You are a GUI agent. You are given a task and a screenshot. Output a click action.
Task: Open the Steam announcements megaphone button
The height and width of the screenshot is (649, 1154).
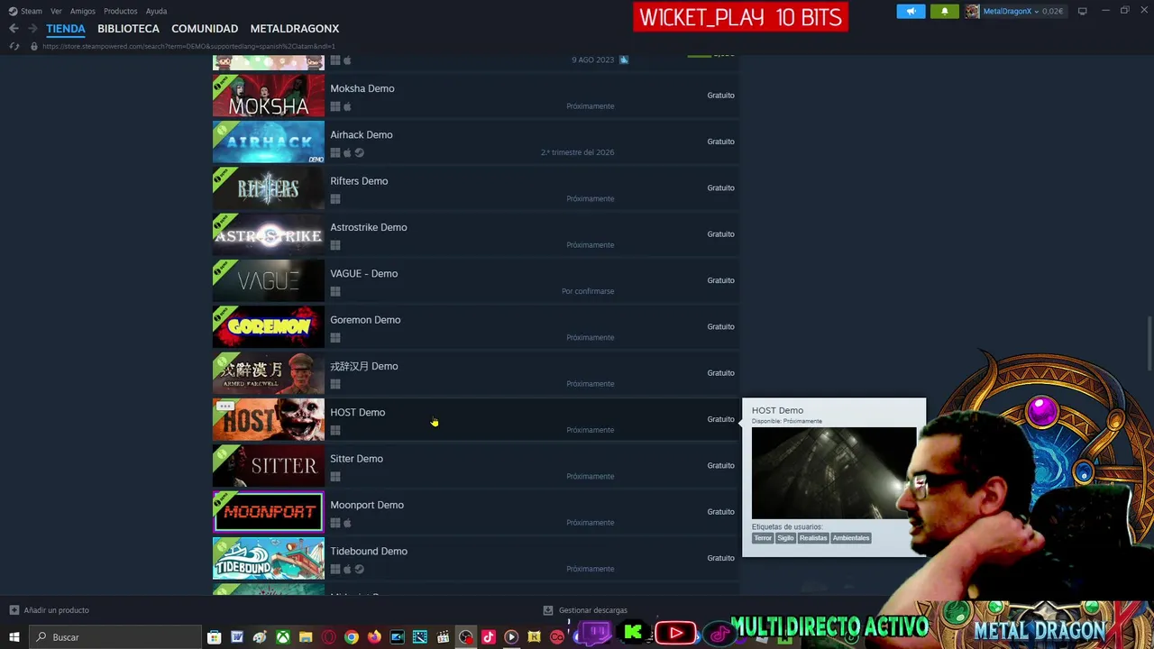(911, 11)
